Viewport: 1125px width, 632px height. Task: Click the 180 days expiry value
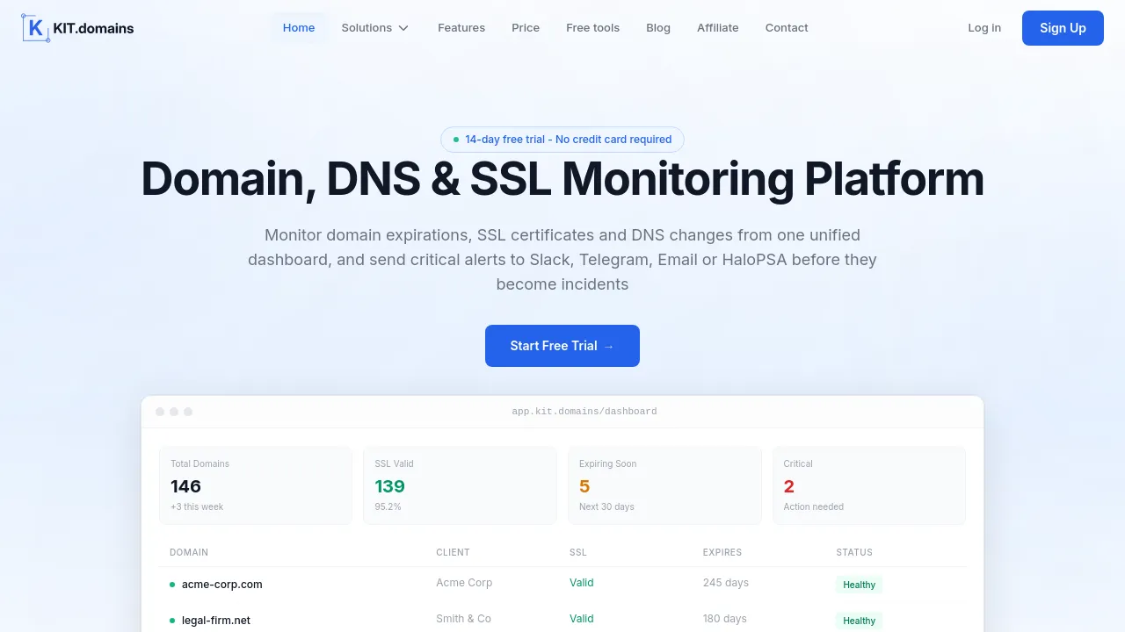point(725,619)
